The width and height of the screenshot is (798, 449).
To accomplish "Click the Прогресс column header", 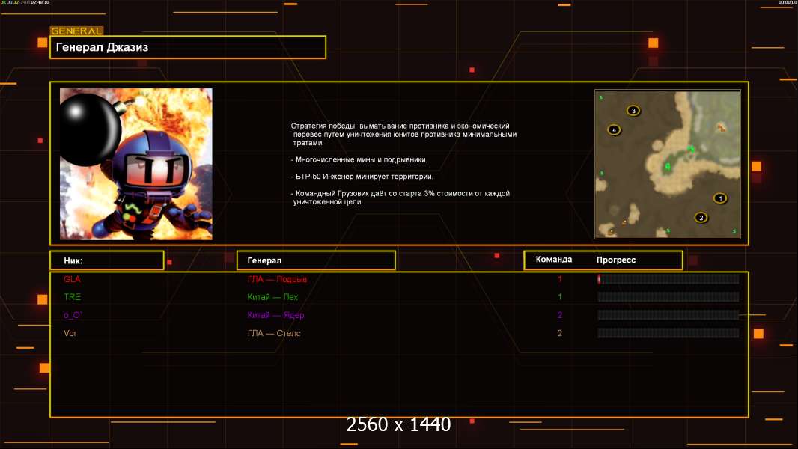I will coord(616,260).
